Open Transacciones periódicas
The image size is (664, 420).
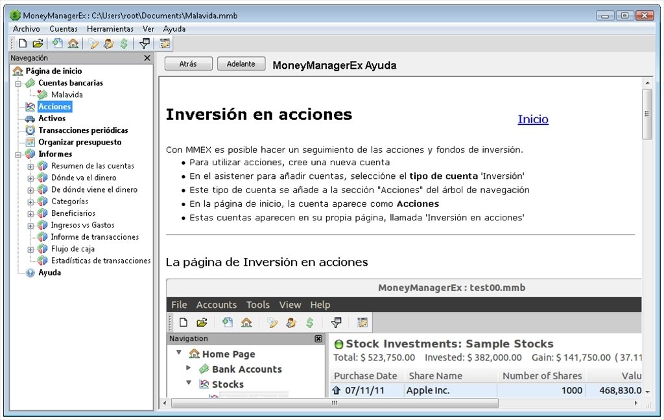[83, 130]
